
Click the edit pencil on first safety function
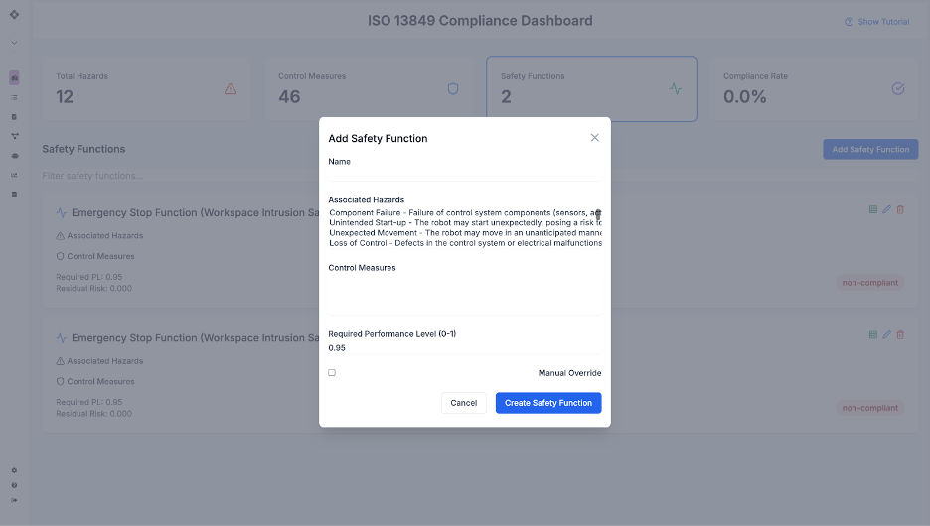point(886,209)
